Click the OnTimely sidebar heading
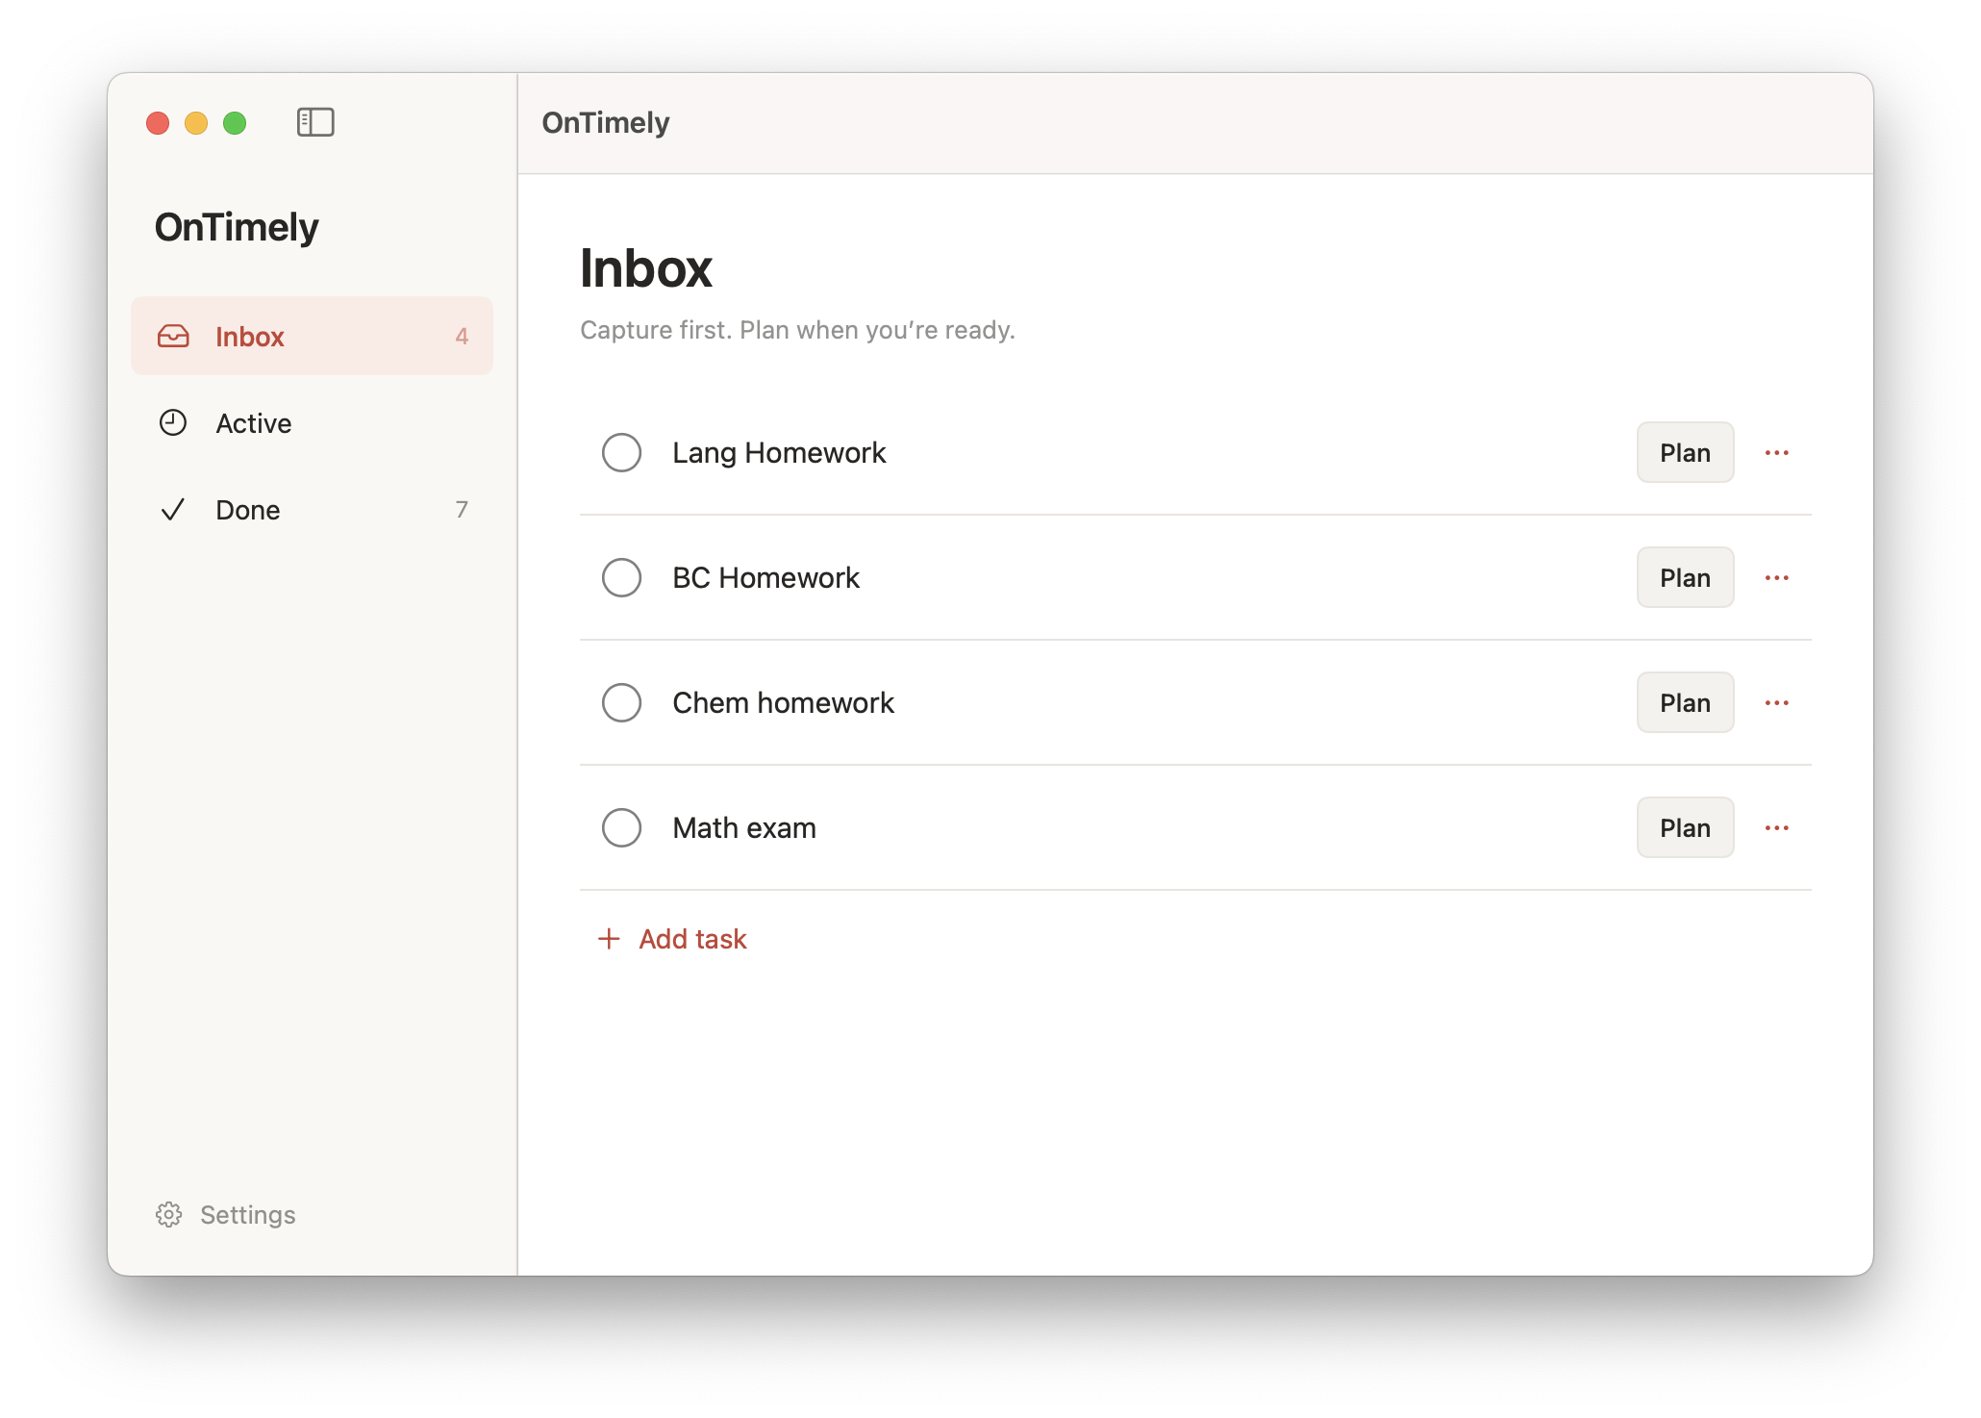This screenshot has height=1418, width=1981. pos(237,228)
